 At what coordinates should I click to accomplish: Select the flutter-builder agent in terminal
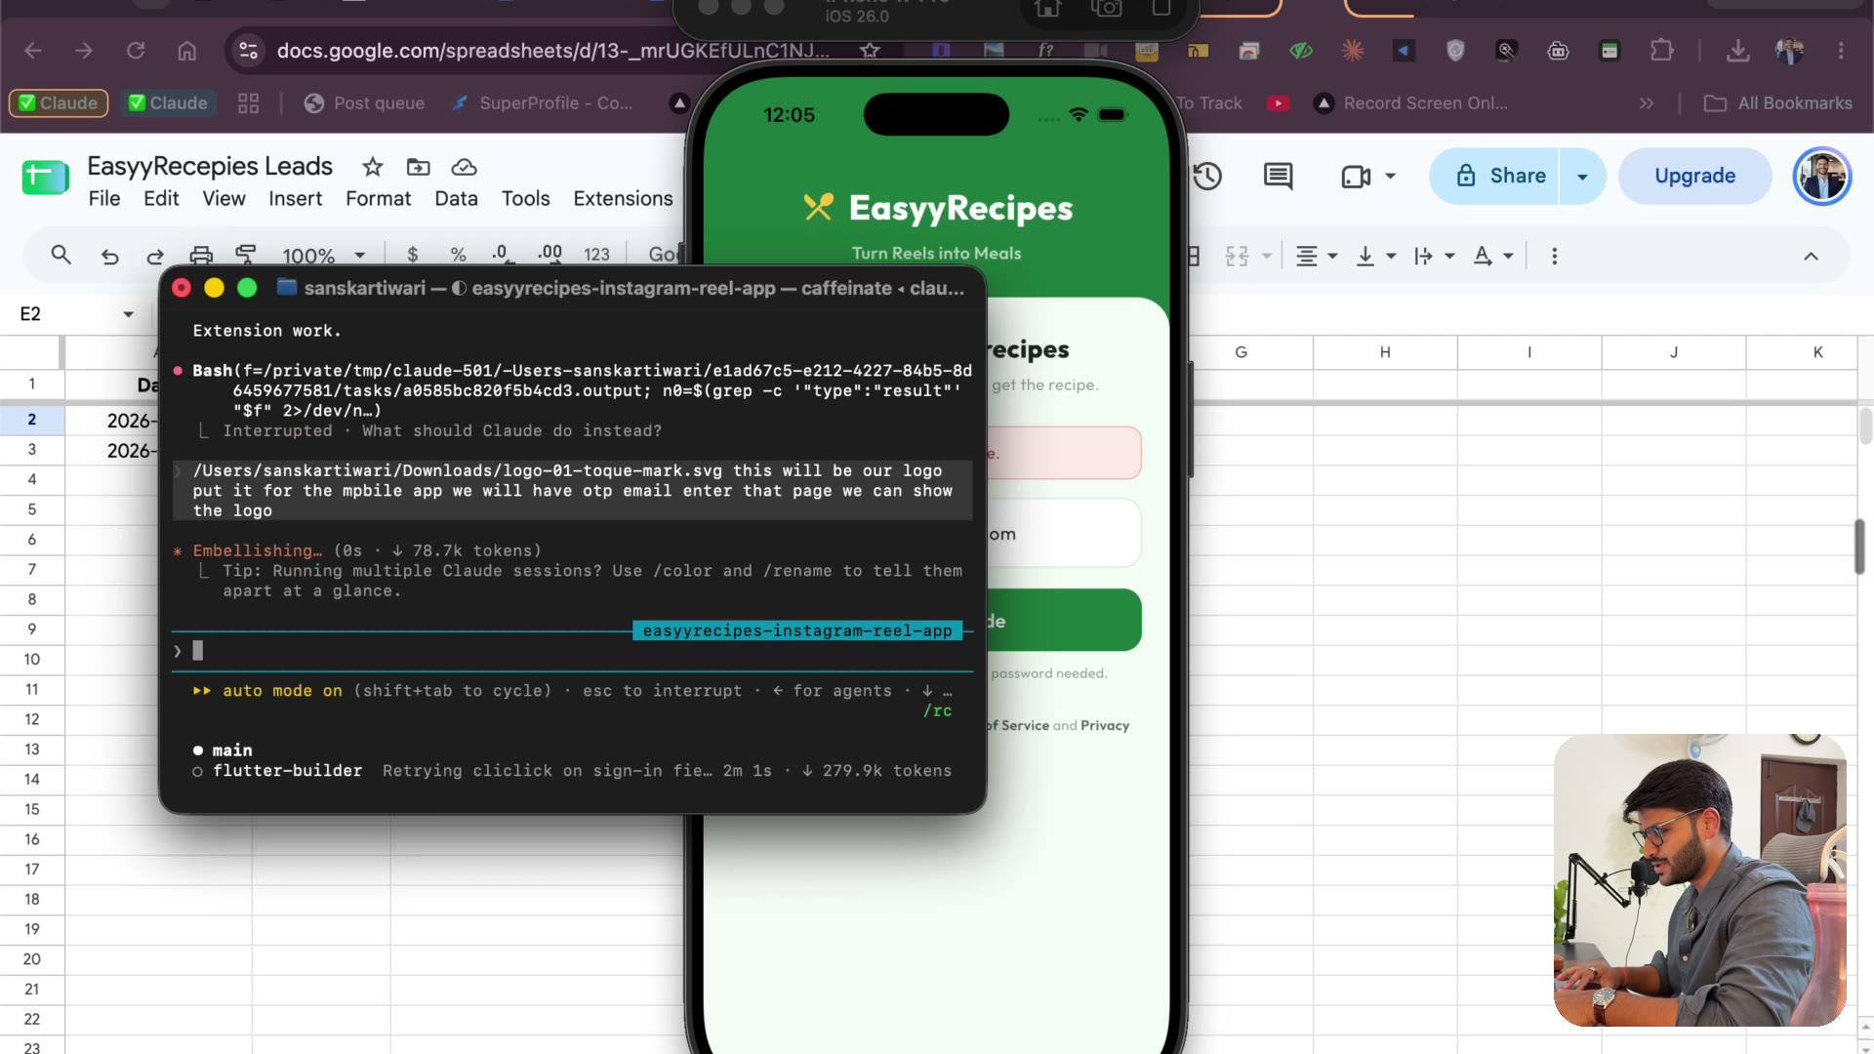287,771
